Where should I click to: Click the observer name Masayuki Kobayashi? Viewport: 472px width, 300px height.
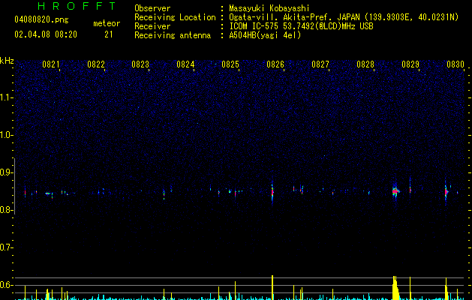pyautogui.click(x=269, y=8)
